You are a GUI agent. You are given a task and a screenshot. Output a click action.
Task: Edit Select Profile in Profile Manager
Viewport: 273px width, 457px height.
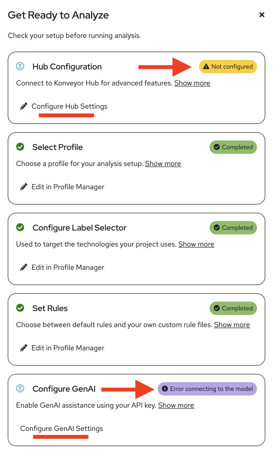[68, 187]
